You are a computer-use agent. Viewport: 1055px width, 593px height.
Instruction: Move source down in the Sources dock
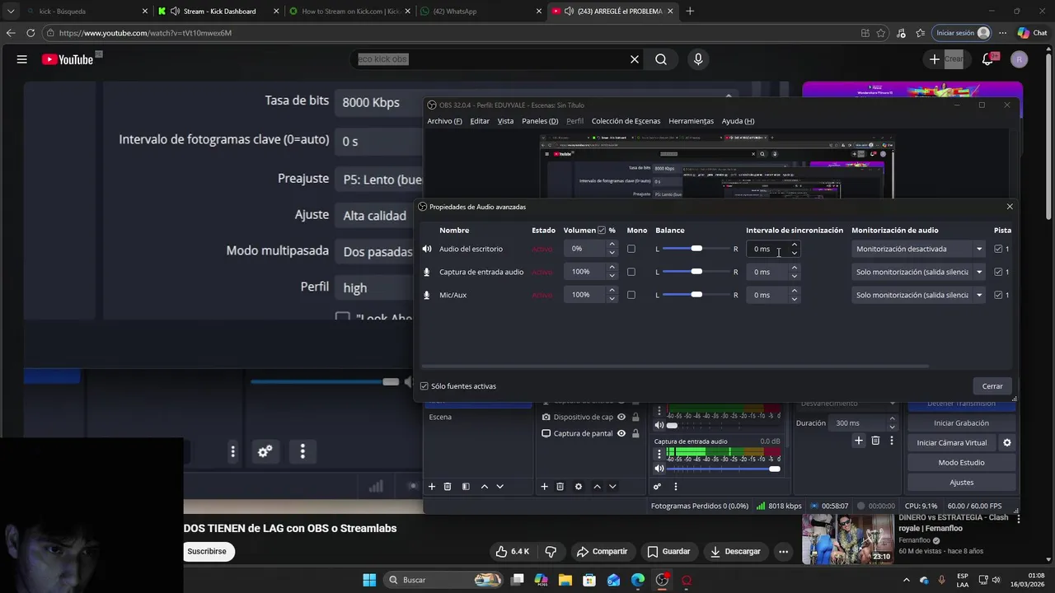tap(612, 487)
